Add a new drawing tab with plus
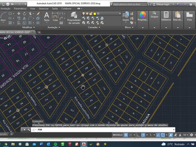Viewport: 196px width, 147px height. coord(39,32)
